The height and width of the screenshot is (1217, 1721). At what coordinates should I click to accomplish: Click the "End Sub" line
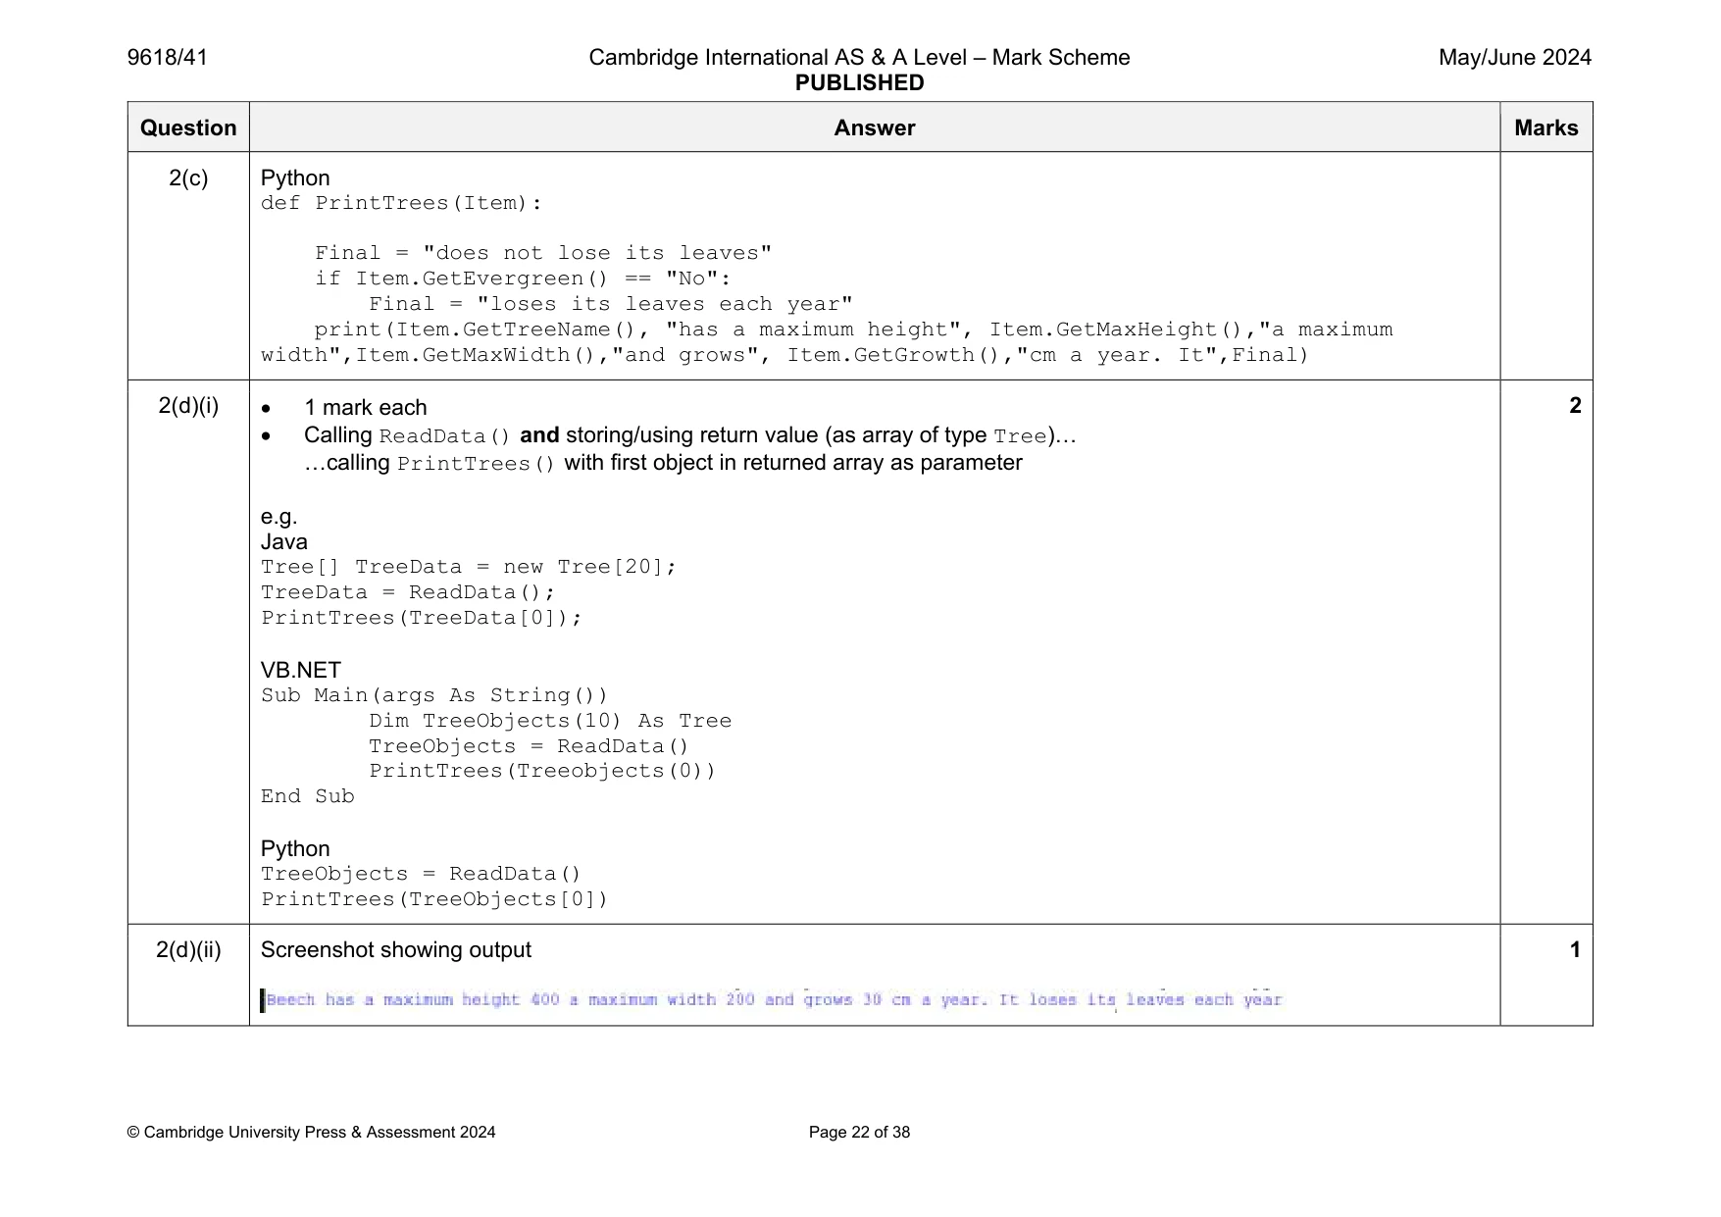coord(308,796)
